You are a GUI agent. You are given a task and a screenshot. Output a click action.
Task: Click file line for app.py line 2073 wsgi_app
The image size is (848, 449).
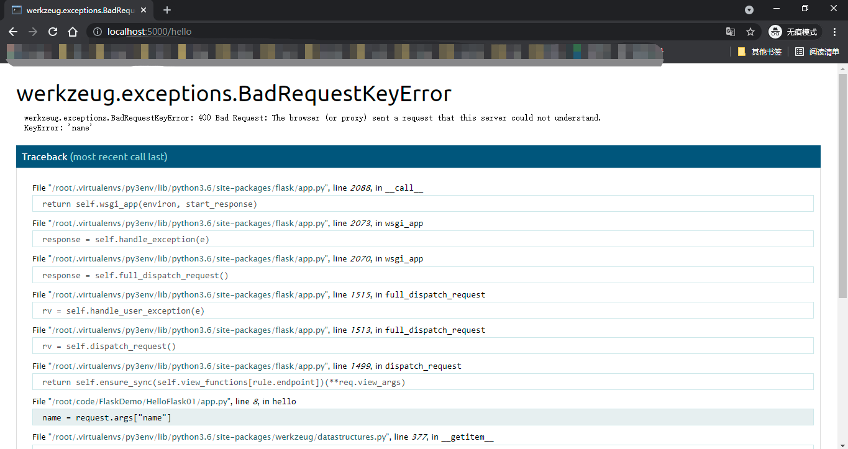point(227,223)
